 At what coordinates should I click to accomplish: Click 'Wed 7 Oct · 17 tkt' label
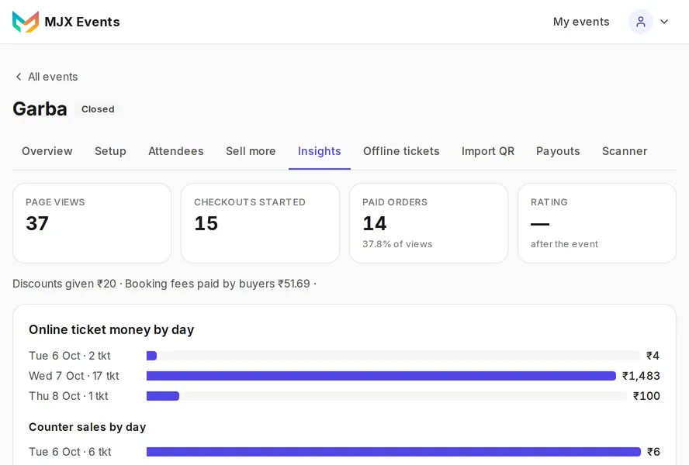coord(74,376)
